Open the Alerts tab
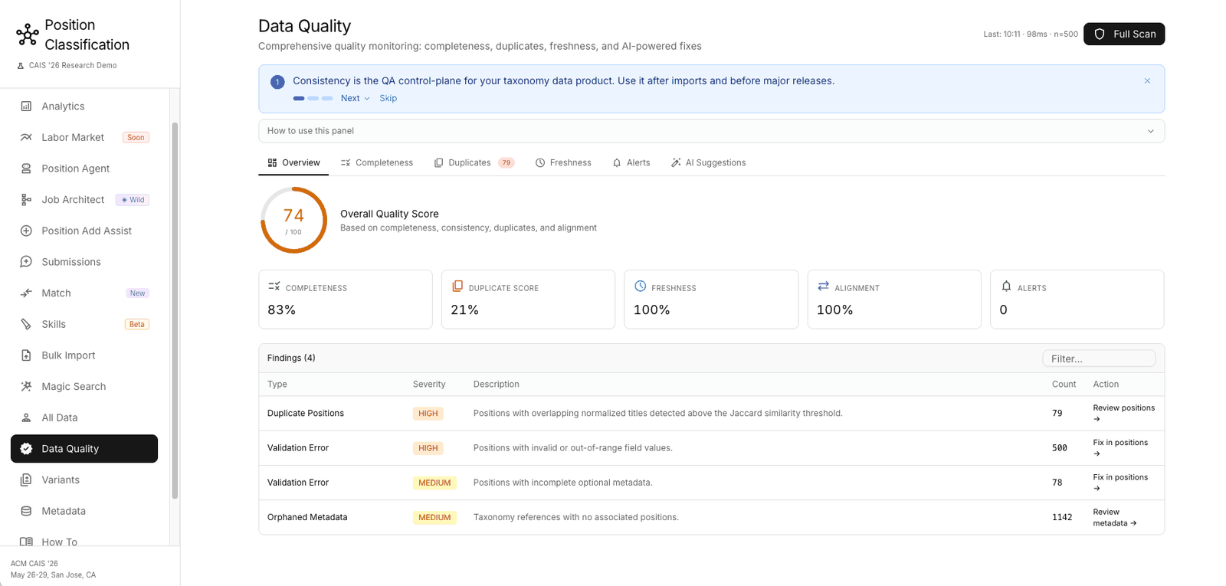The width and height of the screenshot is (1226, 586). pos(631,162)
